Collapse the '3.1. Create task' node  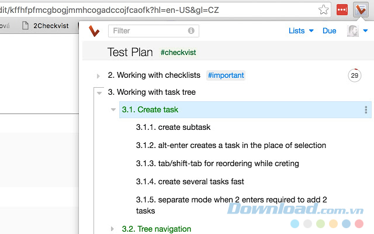click(113, 109)
